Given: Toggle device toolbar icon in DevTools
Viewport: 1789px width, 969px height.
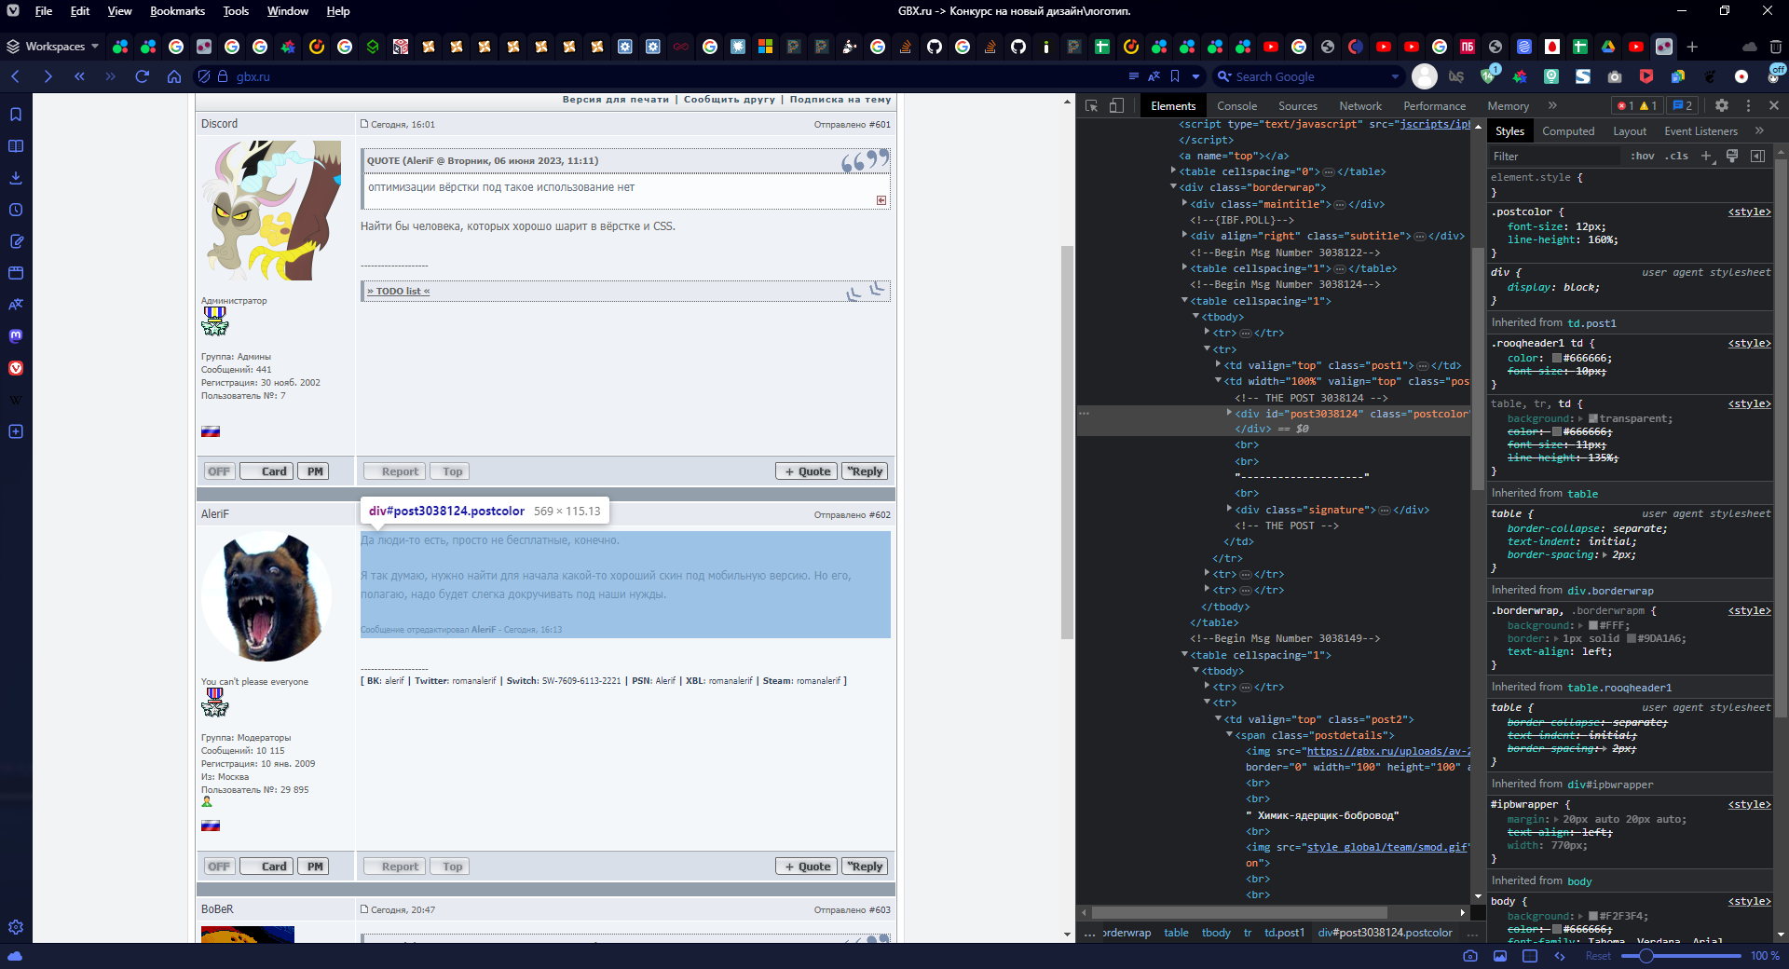Looking at the screenshot, I should [x=1116, y=106].
